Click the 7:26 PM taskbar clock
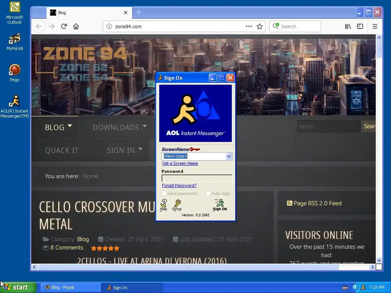This screenshot has width=391, height=293. (x=377, y=287)
